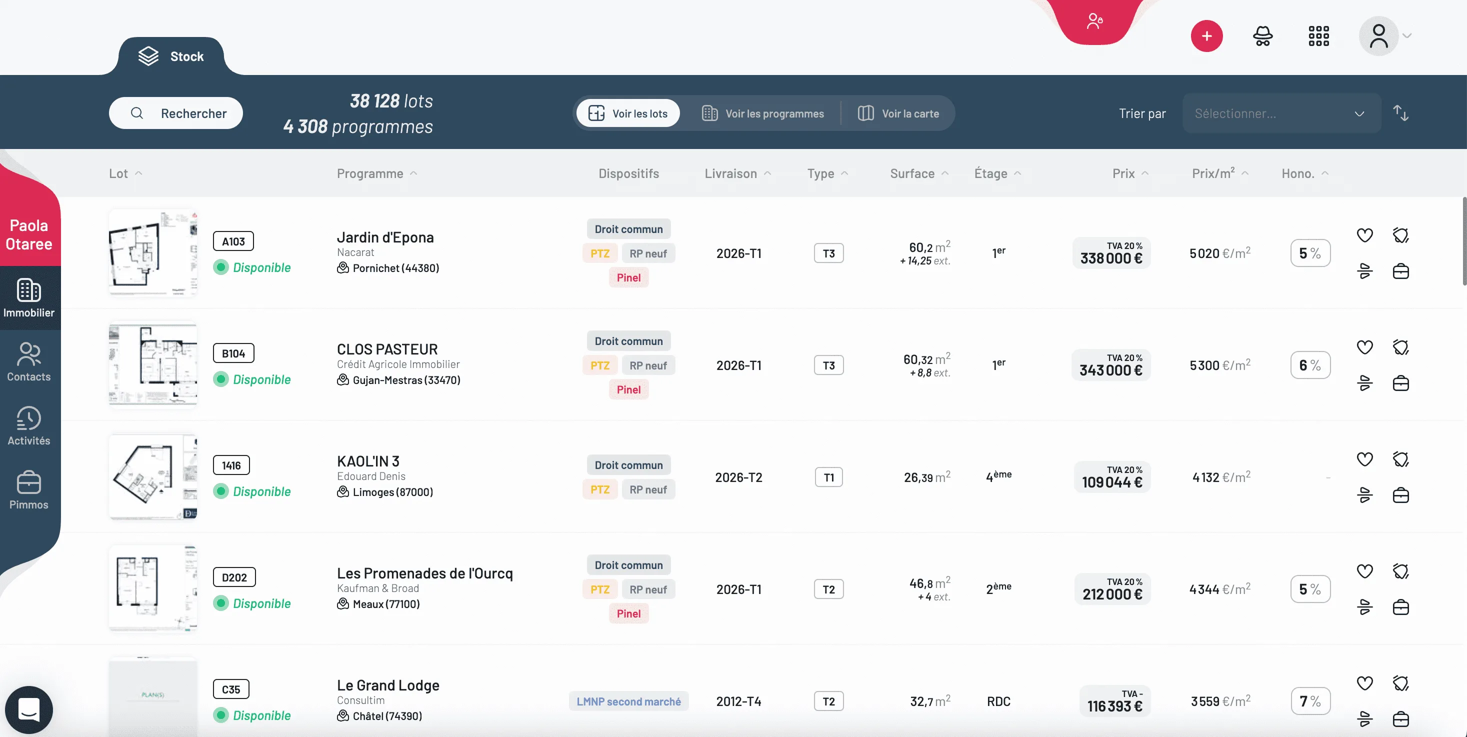Click the page vertical scrollbar
This screenshot has height=737, width=1467.
click(1463, 241)
